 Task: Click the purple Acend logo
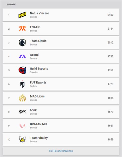pyautogui.click(x=22, y=56)
